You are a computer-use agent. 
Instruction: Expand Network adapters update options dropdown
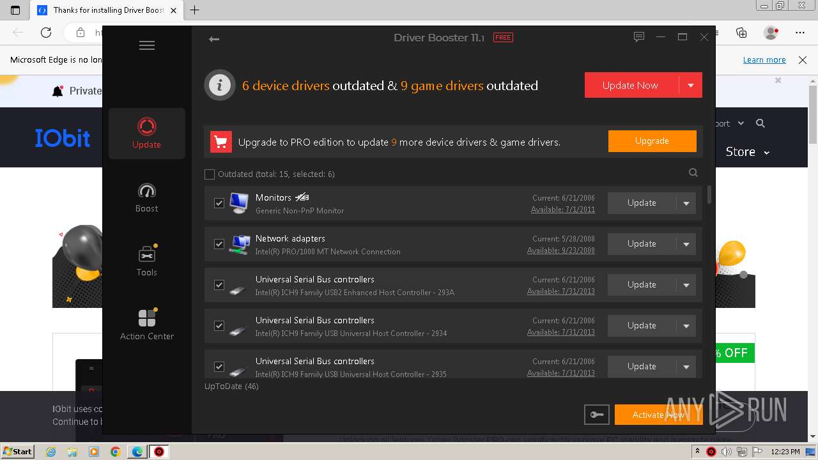[686, 244]
